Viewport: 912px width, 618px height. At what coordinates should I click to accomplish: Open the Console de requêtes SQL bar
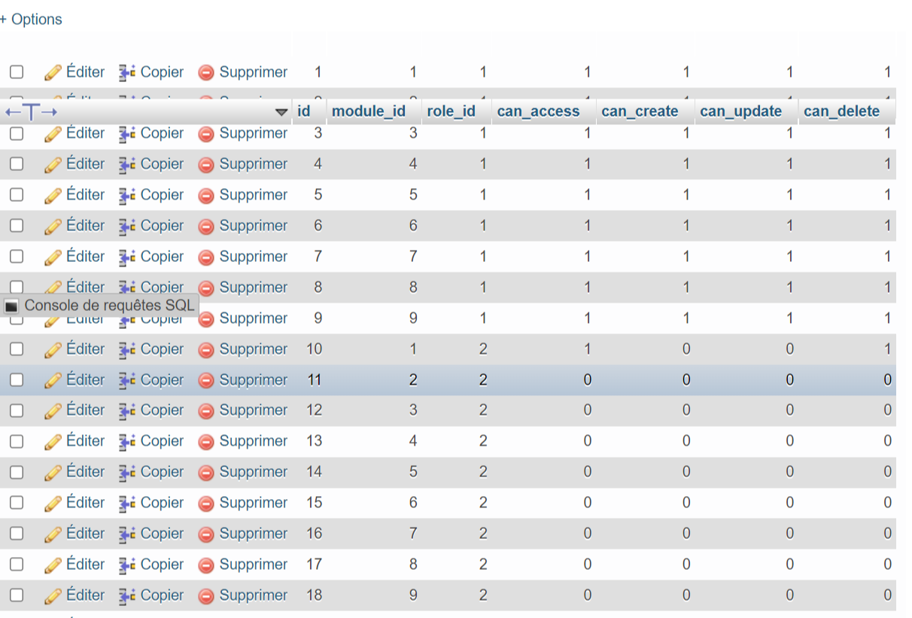[100, 306]
